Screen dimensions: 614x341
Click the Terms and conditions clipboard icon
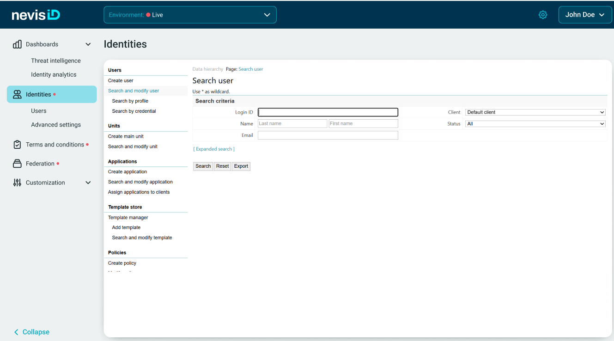click(x=17, y=145)
